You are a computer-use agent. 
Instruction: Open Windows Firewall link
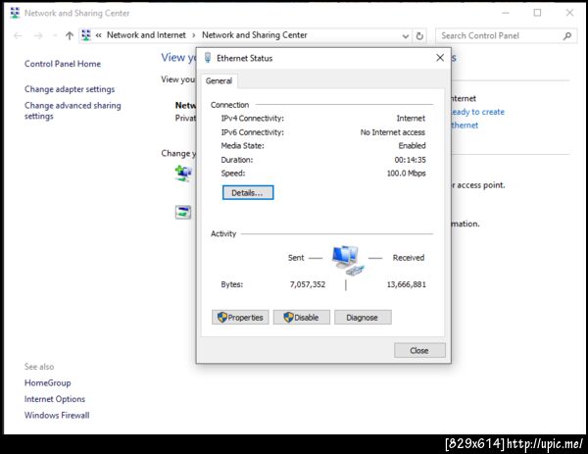[x=57, y=416]
